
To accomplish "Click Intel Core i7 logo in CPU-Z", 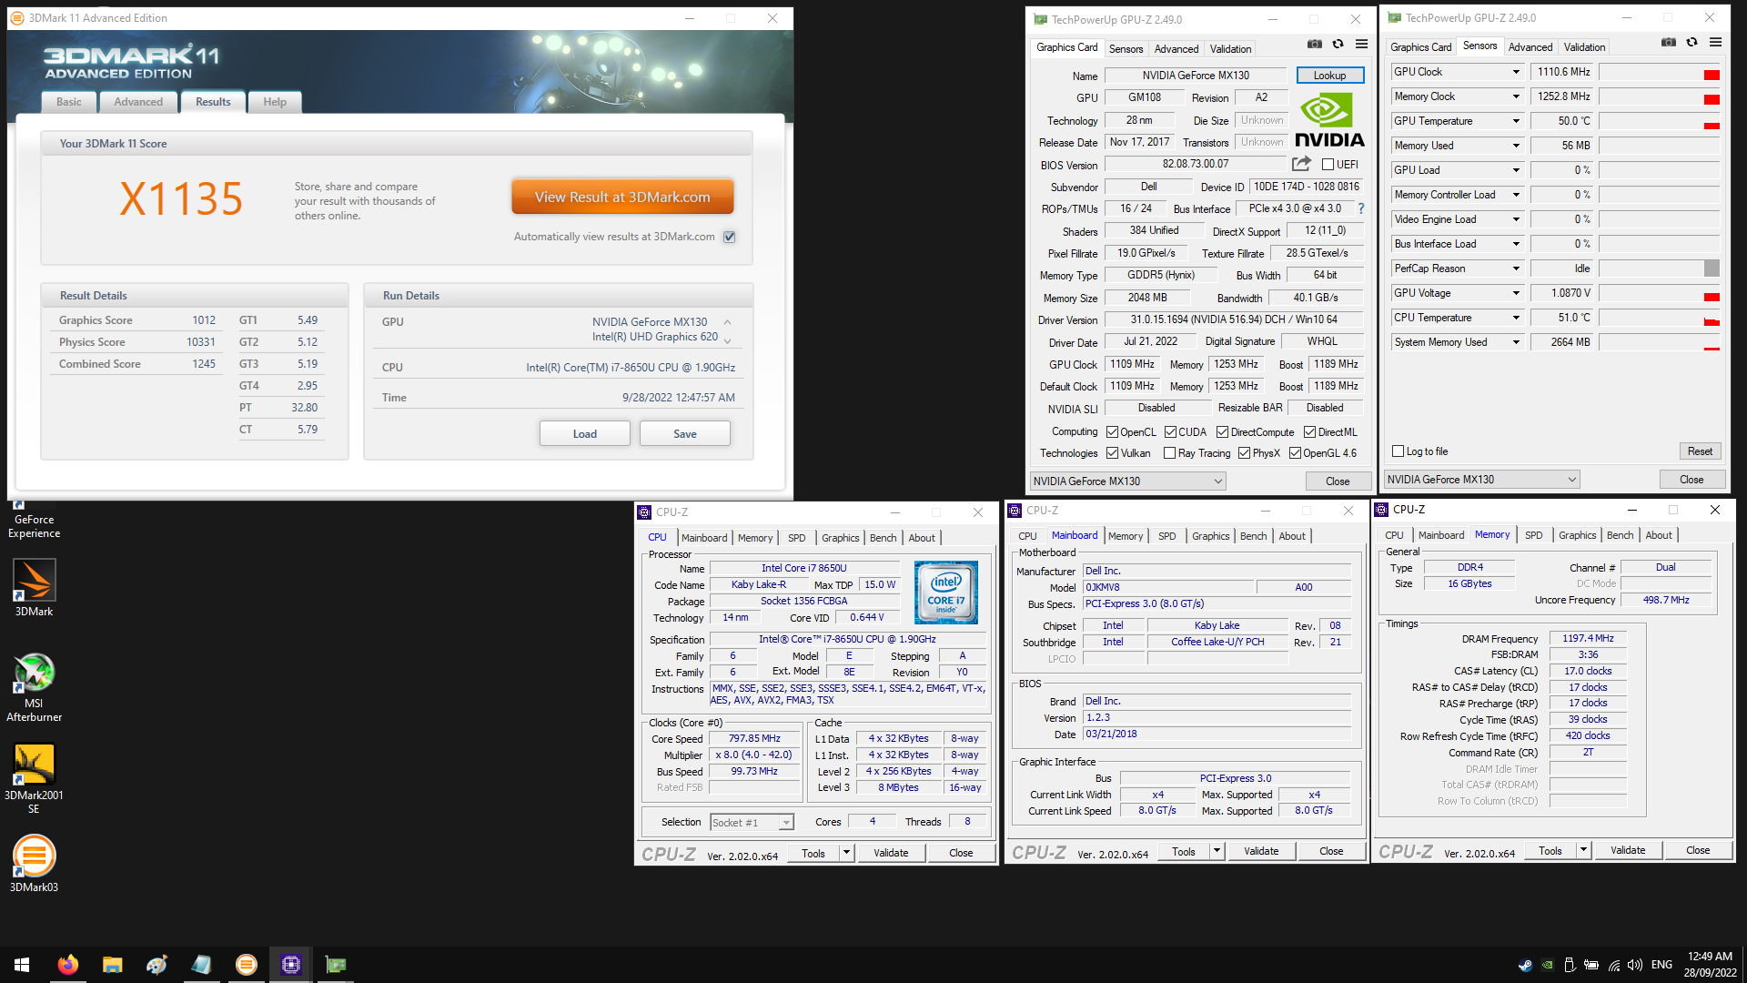I will pyautogui.click(x=946, y=593).
